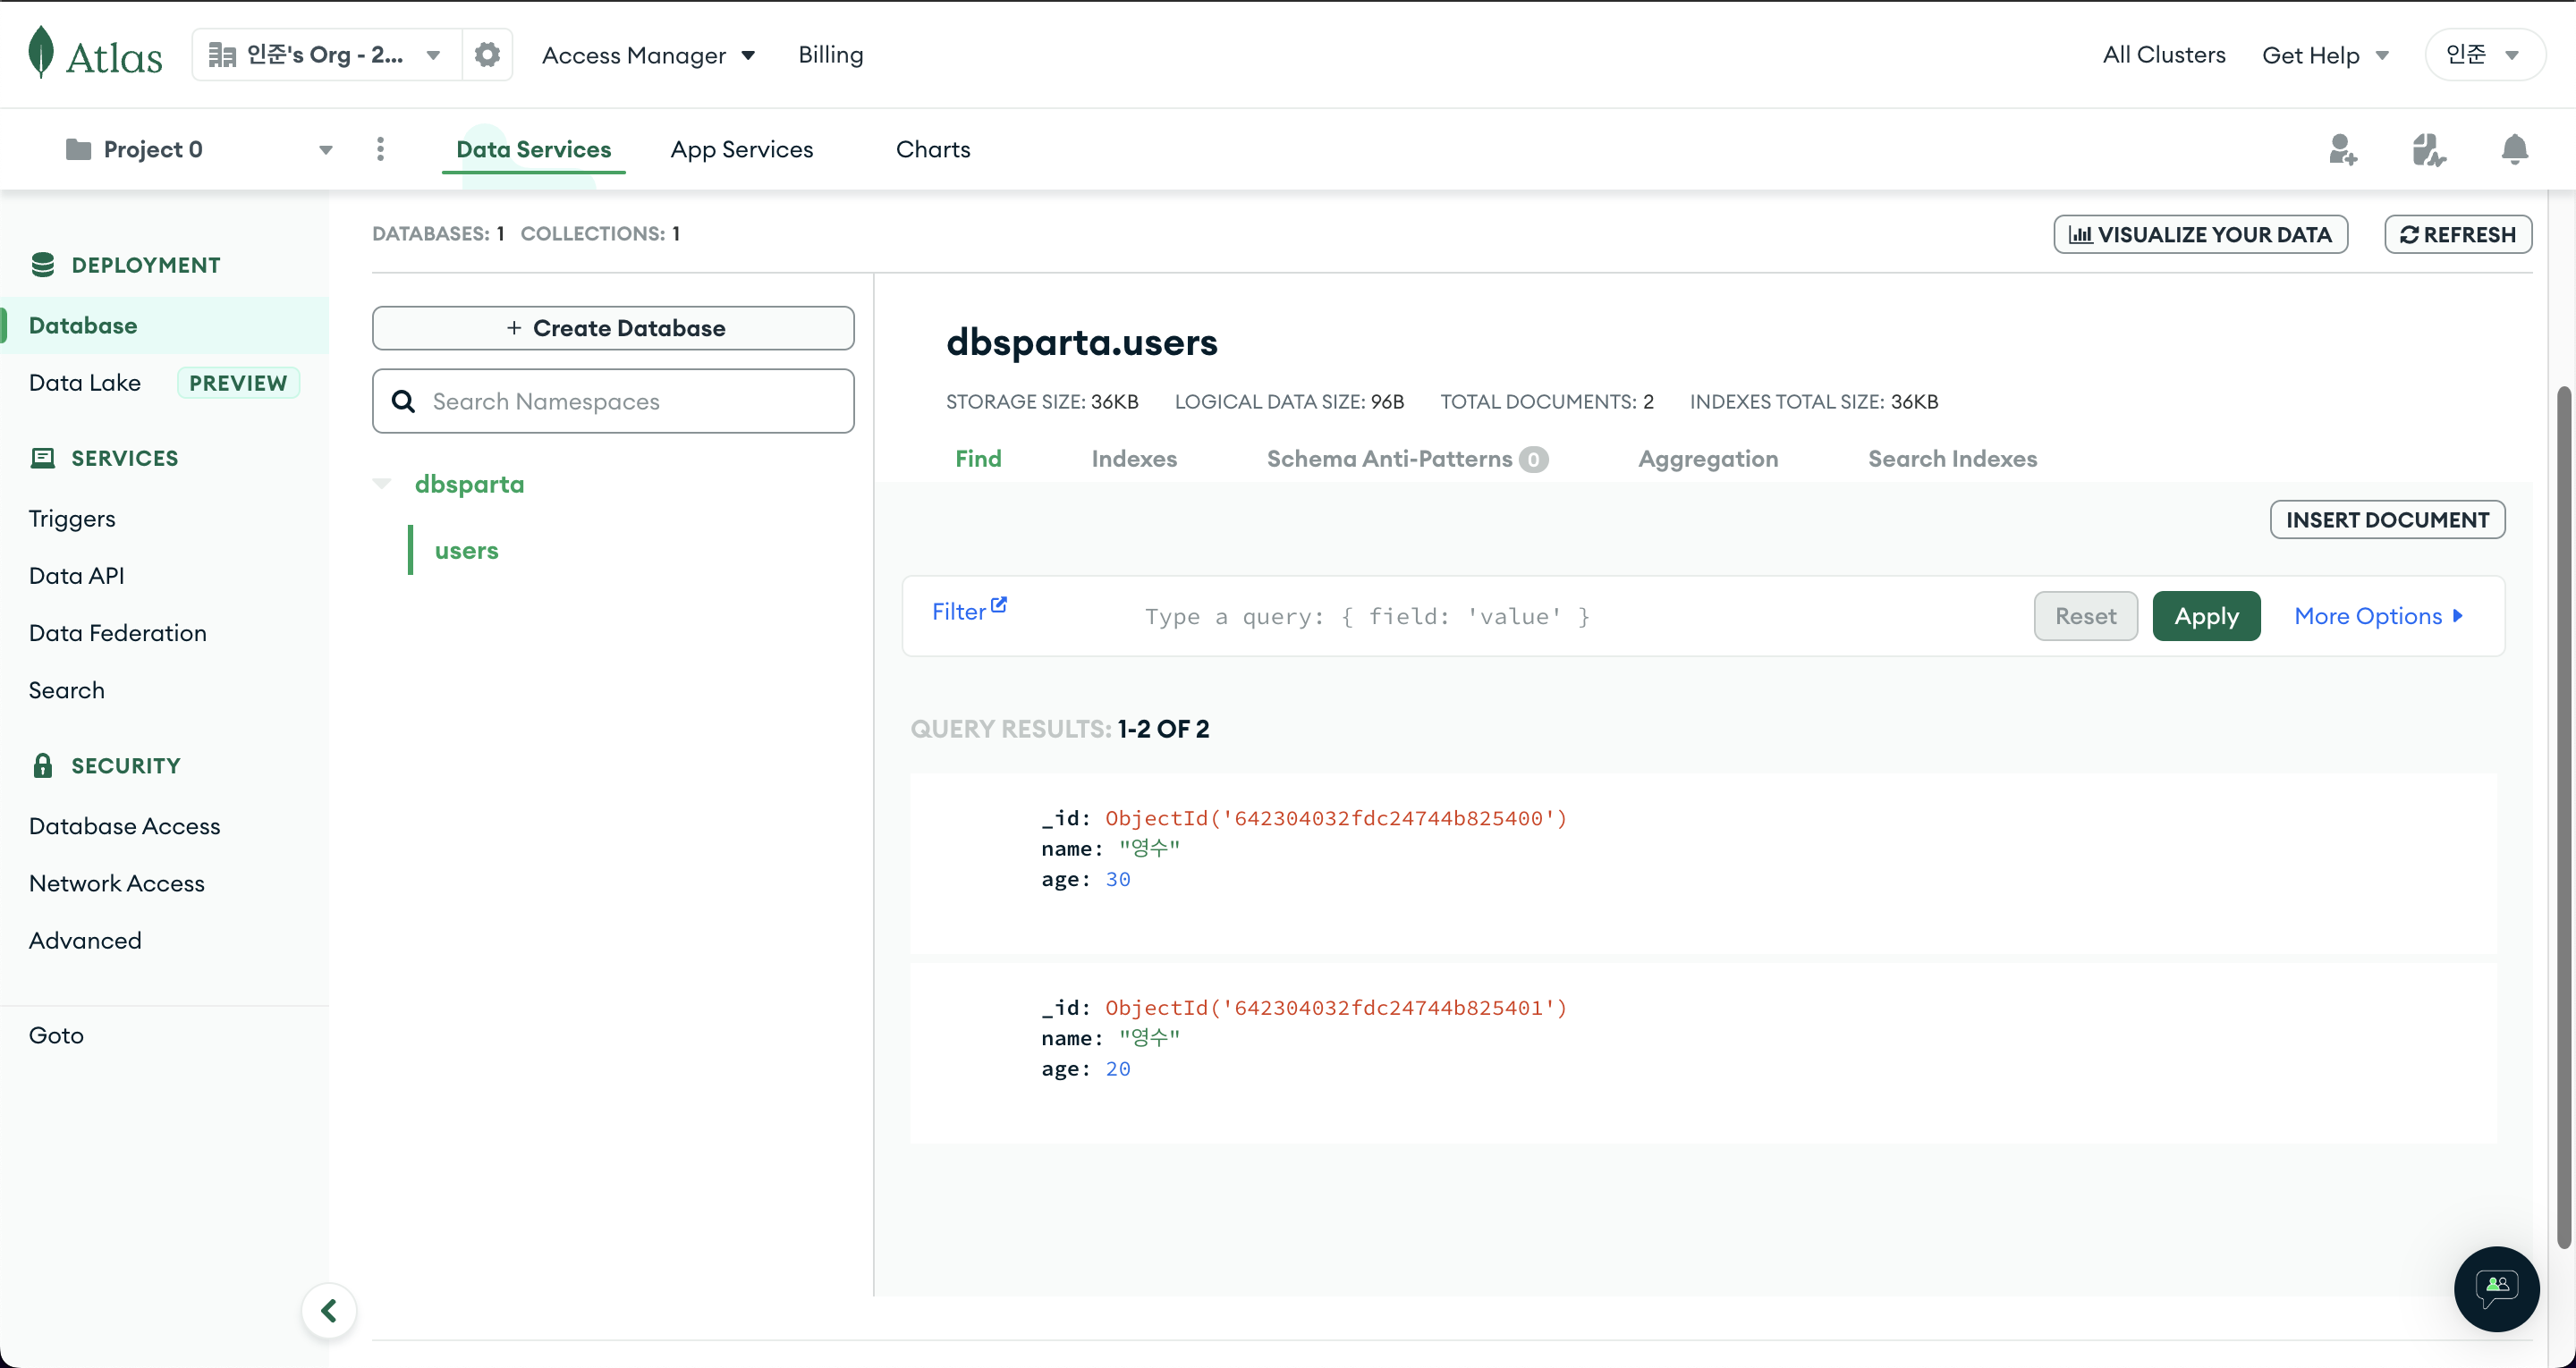Open Search in sidebar
The width and height of the screenshot is (2576, 1368).
point(67,689)
